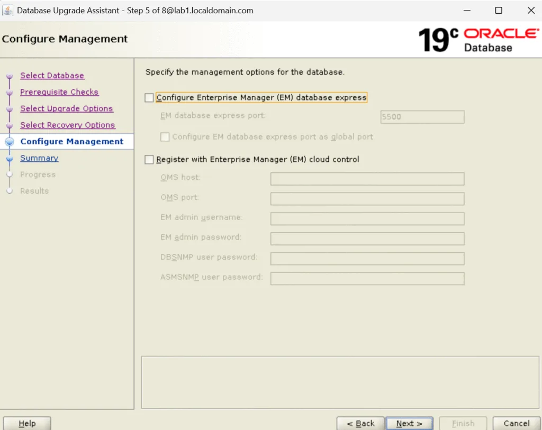This screenshot has width=542, height=430.
Task: Click the Next button
Action: [x=409, y=423]
